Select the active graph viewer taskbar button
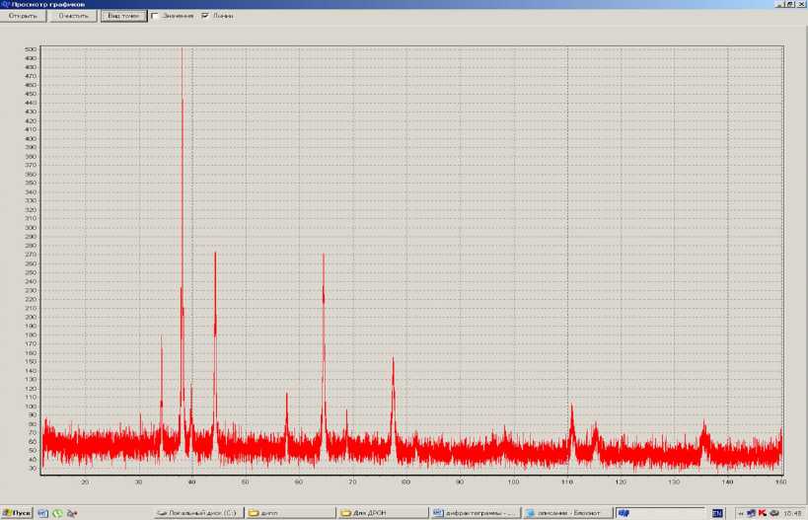The image size is (808, 520). [x=654, y=513]
